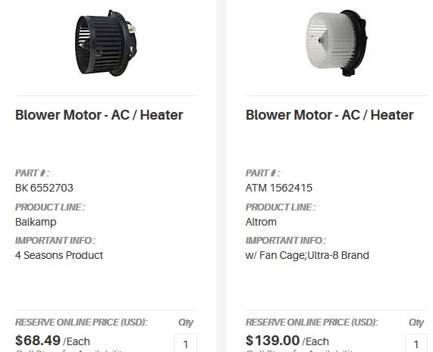Screen dimensions: 433x352
Task: Click the Altrom product line name
Action: (261, 222)
